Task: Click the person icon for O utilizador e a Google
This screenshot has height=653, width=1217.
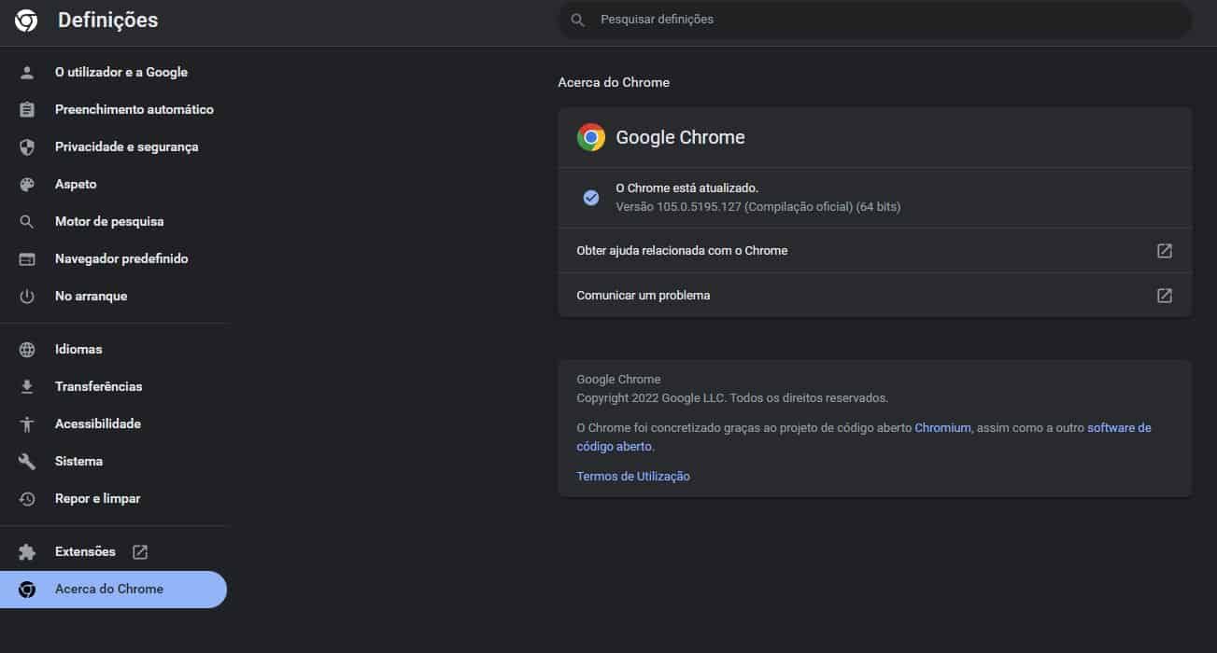Action: click(27, 72)
